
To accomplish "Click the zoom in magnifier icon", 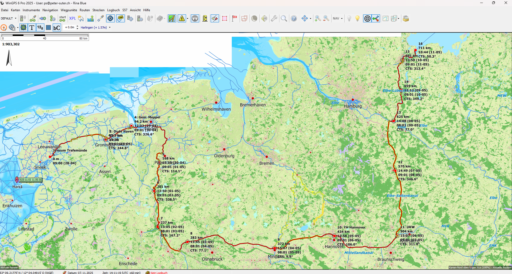I will [x=318, y=18].
